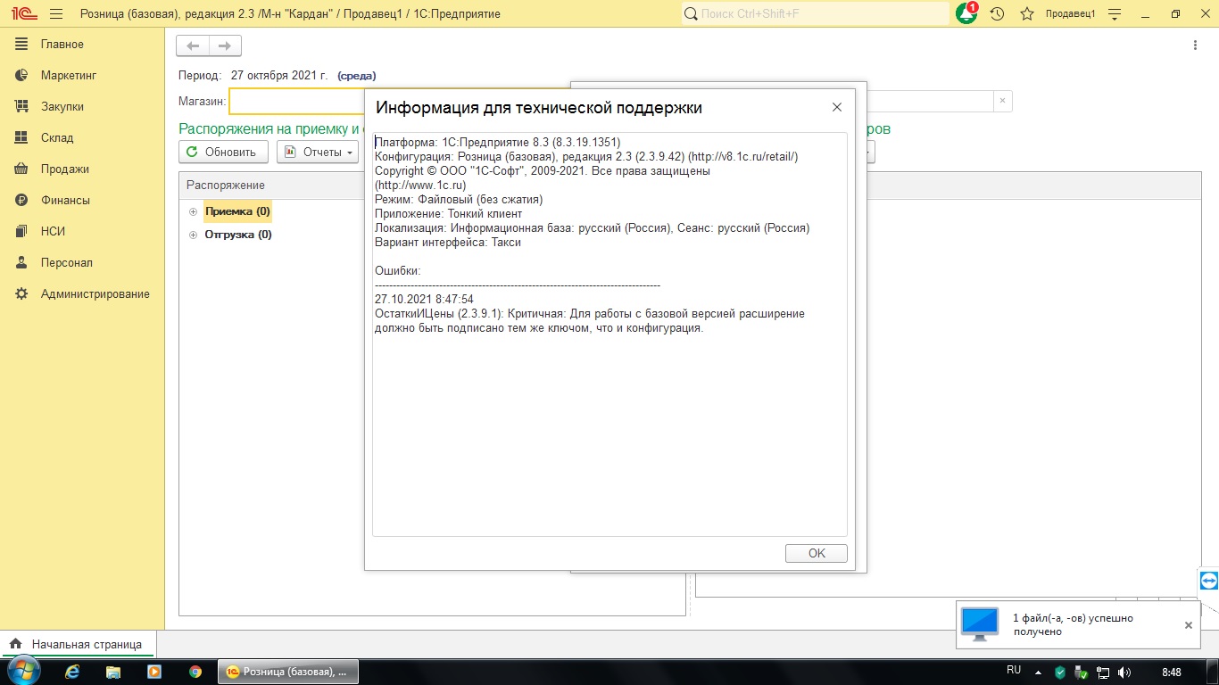
Task: Click the Обновить refresh button
Action: coord(223,152)
